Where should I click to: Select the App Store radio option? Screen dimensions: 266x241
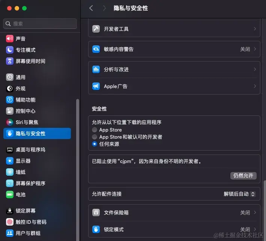pyautogui.click(x=95, y=130)
